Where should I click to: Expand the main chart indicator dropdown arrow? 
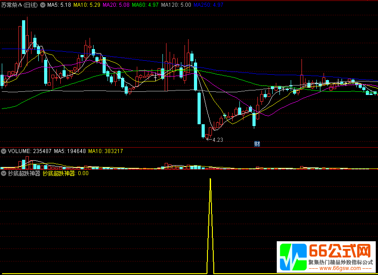click(43, 5)
